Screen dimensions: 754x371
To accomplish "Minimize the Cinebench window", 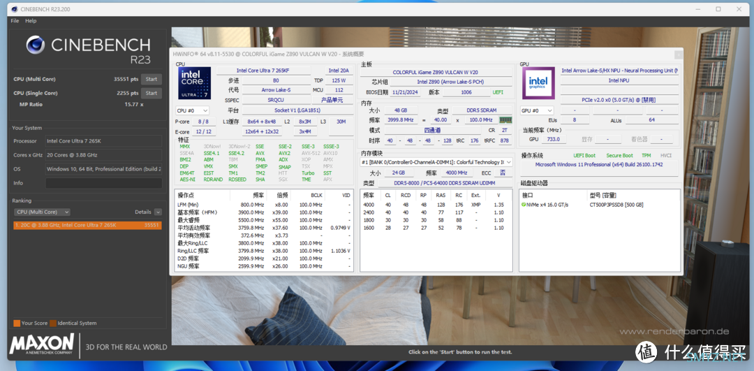I will coord(698,9).
